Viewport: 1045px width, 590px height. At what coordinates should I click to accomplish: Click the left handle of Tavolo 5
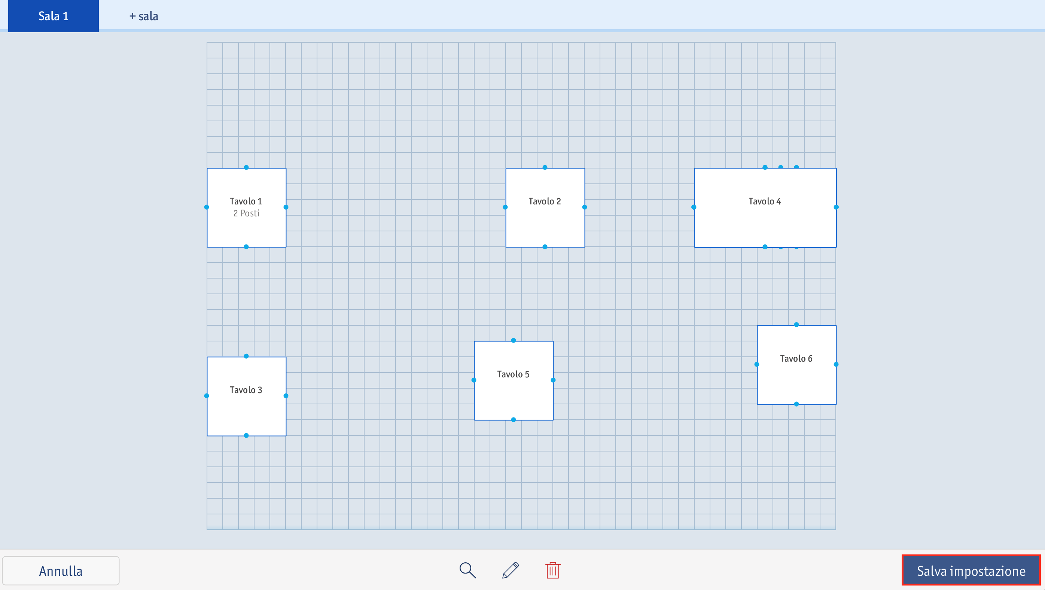[474, 380]
